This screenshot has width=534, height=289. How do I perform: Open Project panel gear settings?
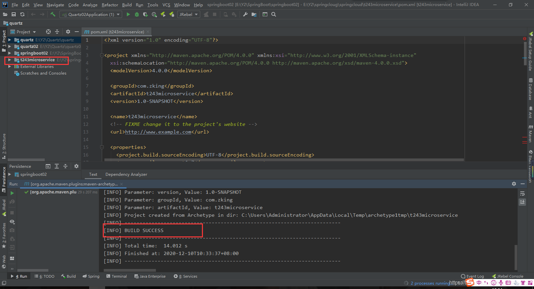pos(68,32)
